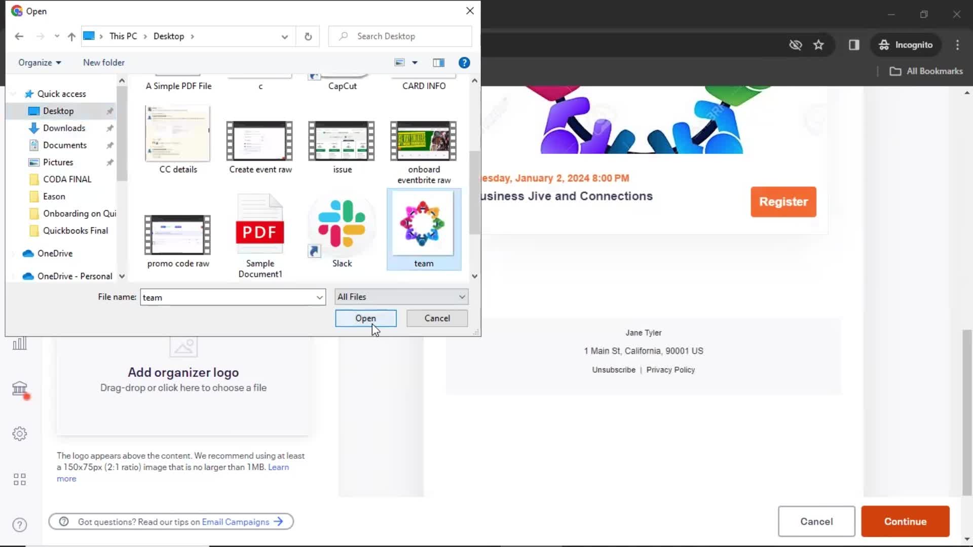Open Email Campaigns tips link
973x547 pixels.
235,522
